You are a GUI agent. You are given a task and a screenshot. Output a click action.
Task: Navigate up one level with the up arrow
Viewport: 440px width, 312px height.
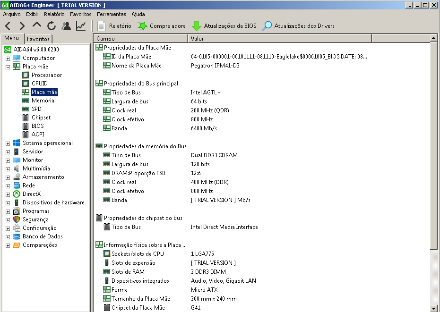[x=37, y=25]
